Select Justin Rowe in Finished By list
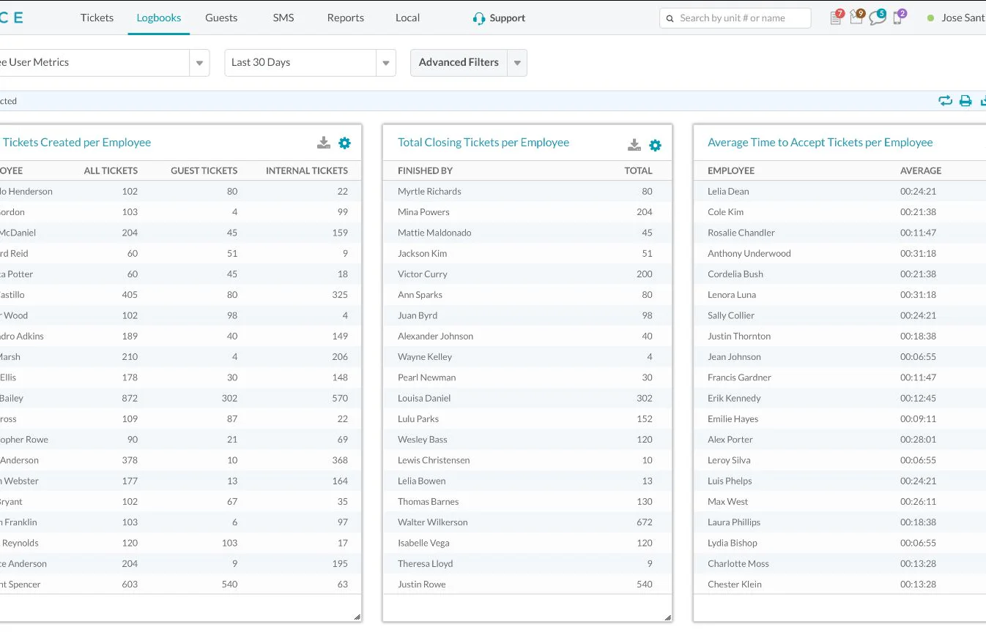986x635 pixels. 421,585
